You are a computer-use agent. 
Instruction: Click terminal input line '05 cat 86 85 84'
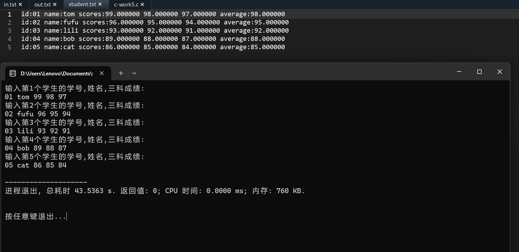tap(36, 165)
